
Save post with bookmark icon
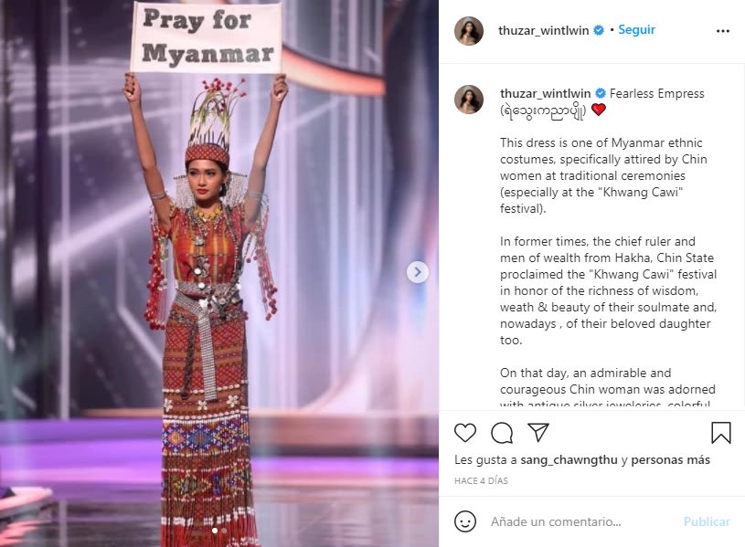(x=720, y=433)
